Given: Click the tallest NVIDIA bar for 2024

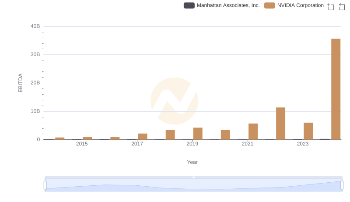Looking at the screenshot, I should [336, 89].
